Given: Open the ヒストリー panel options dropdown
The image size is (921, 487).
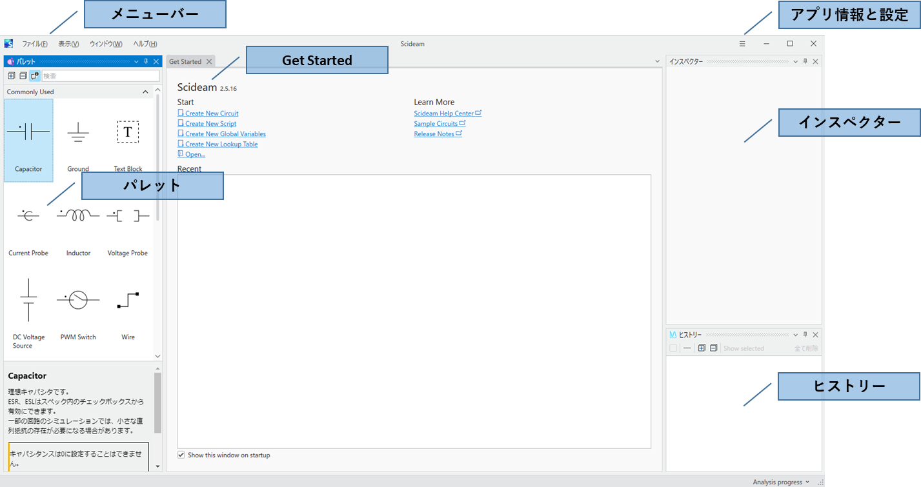Looking at the screenshot, I should [796, 335].
